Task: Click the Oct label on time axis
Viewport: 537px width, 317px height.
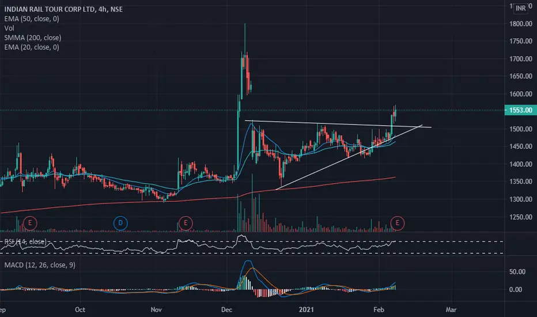Action: (80, 310)
